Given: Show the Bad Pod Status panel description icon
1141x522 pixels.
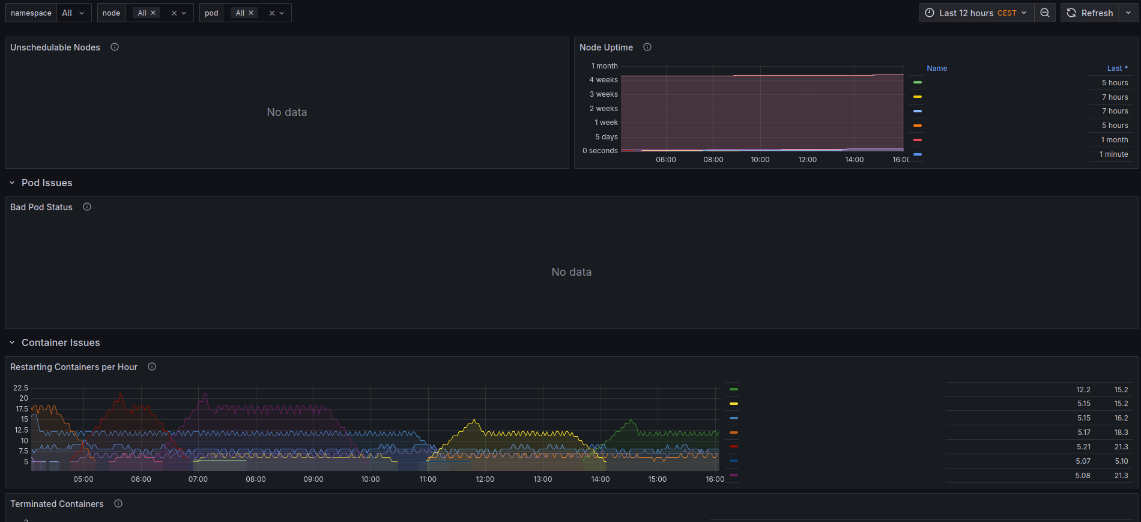Looking at the screenshot, I should click(87, 207).
